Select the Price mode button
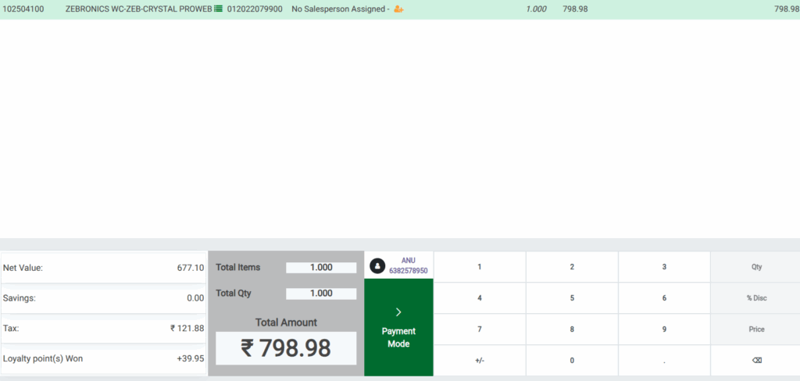800x381 pixels. tap(756, 329)
